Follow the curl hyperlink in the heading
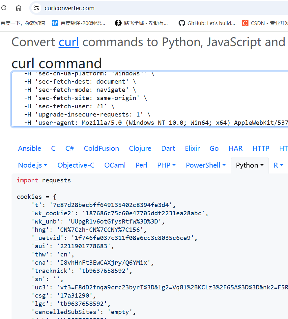The width and height of the screenshot is (288, 319). (x=69, y=42)
